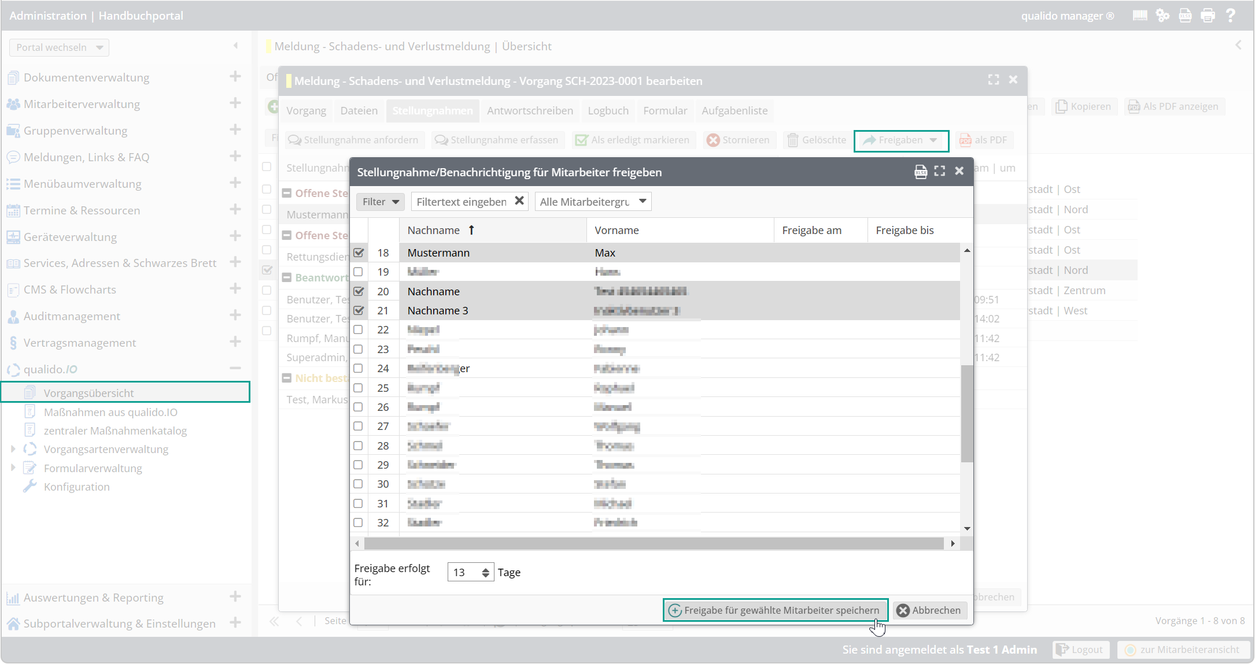Click Auditmanagement person icon
Screen dimensions: 1255x664
tap(13, 316)
